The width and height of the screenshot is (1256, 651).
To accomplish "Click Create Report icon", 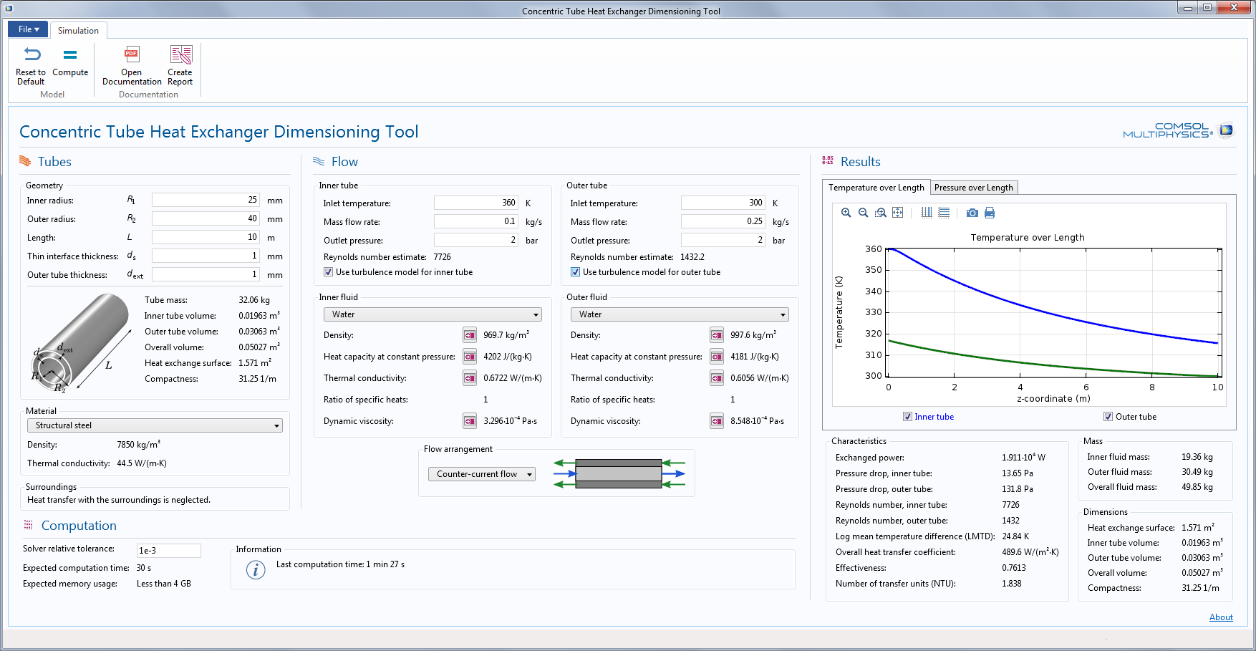I will pos(180,54).
